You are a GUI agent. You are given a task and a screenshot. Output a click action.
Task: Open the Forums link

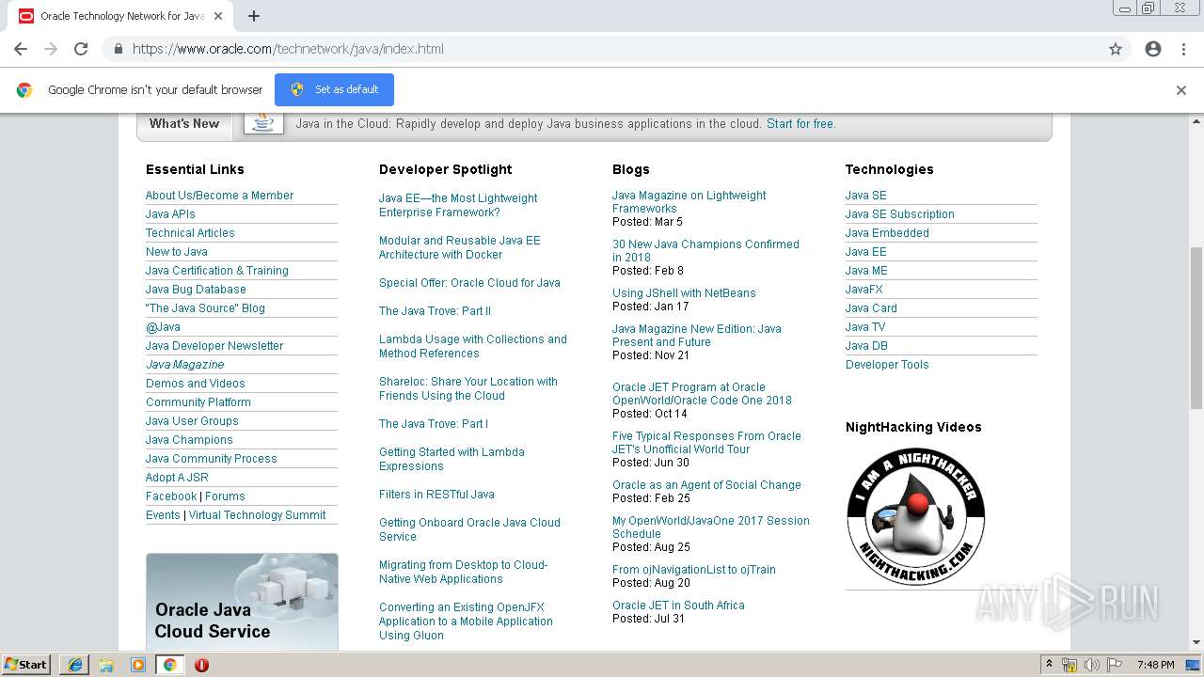225,496
